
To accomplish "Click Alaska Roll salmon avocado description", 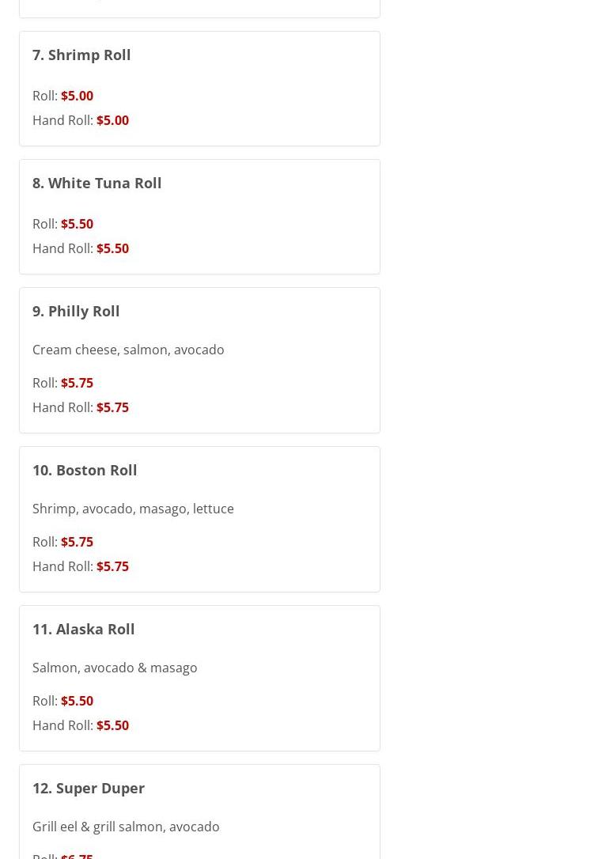I will tap(115, 668).
